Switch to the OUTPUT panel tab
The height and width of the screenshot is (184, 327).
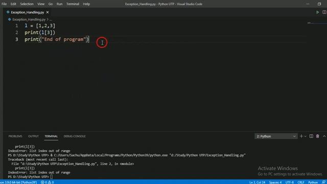tap(33, 136)
